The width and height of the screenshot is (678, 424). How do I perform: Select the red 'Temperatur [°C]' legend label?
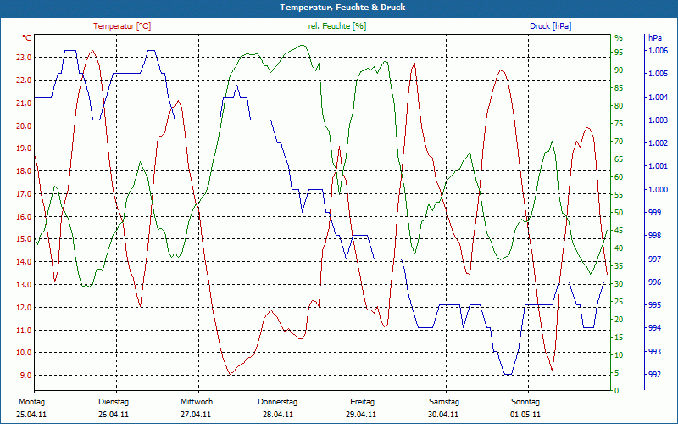[122, 26]
